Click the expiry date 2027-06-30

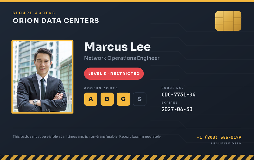pyautogui.click(x=177, y=109)
